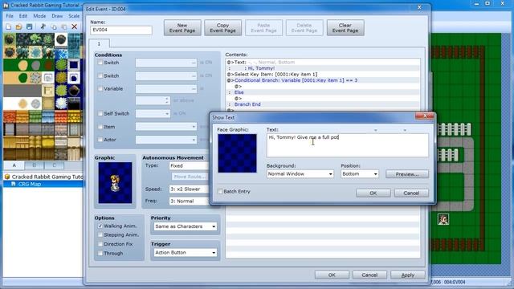Check the Direction Fix option

(x=100, y=244)
